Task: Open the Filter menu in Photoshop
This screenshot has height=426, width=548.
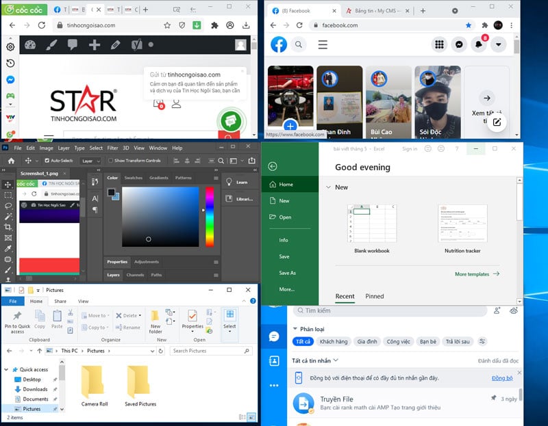Action: (x=113, y=148)
